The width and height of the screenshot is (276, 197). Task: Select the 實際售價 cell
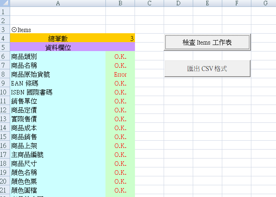(x=58, y=118)
